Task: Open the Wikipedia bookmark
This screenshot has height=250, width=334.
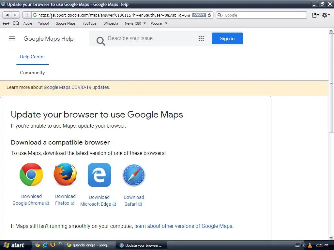Action: 111,23
